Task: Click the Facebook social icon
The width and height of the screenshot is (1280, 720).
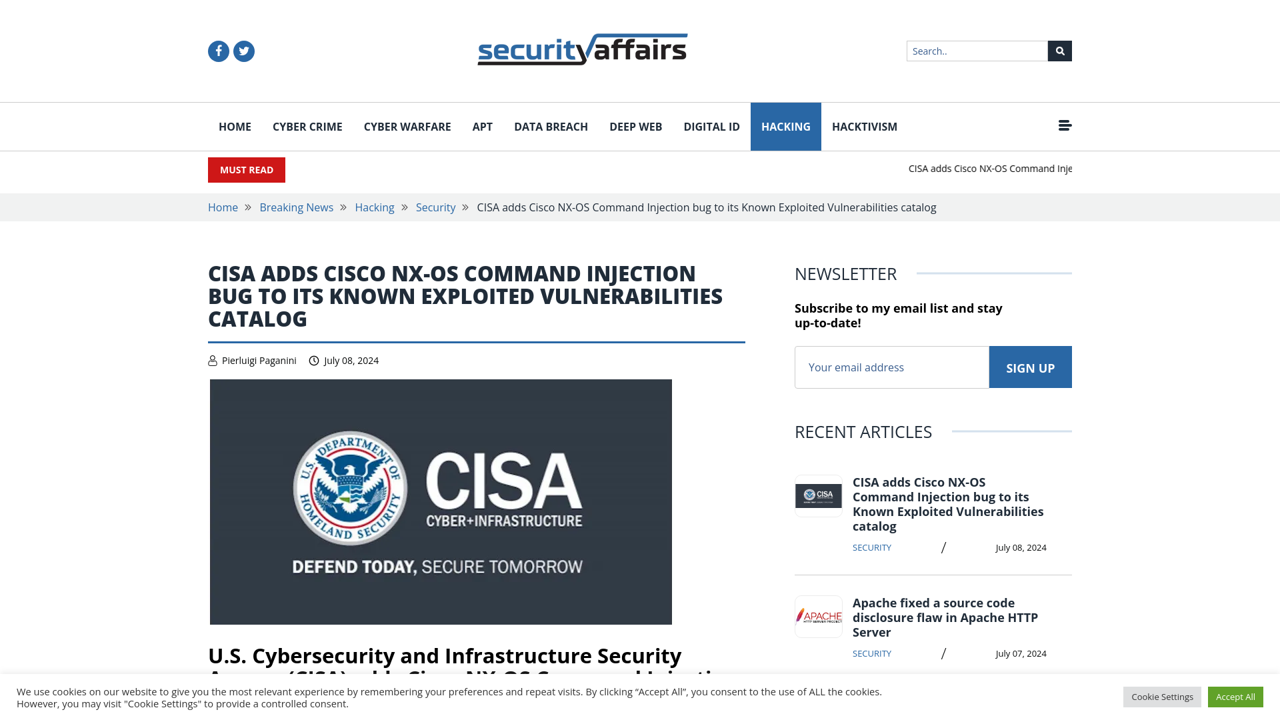Action: (218, 51)
